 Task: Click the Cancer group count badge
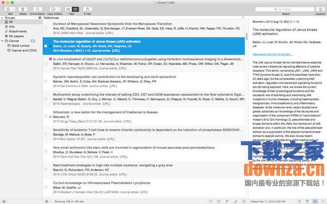pos(33,41)
